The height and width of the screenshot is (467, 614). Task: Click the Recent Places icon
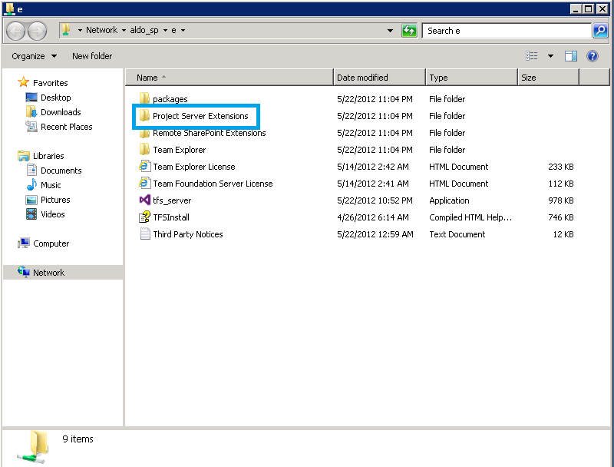pyautogui.click(x=31, y=126)
